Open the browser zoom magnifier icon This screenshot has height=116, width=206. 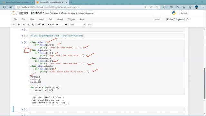[x=145, y=7]
